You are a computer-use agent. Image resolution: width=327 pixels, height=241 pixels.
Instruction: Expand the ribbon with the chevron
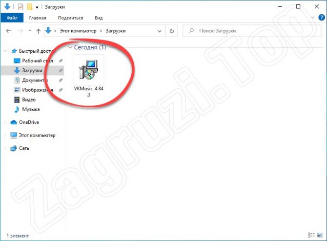312,18
